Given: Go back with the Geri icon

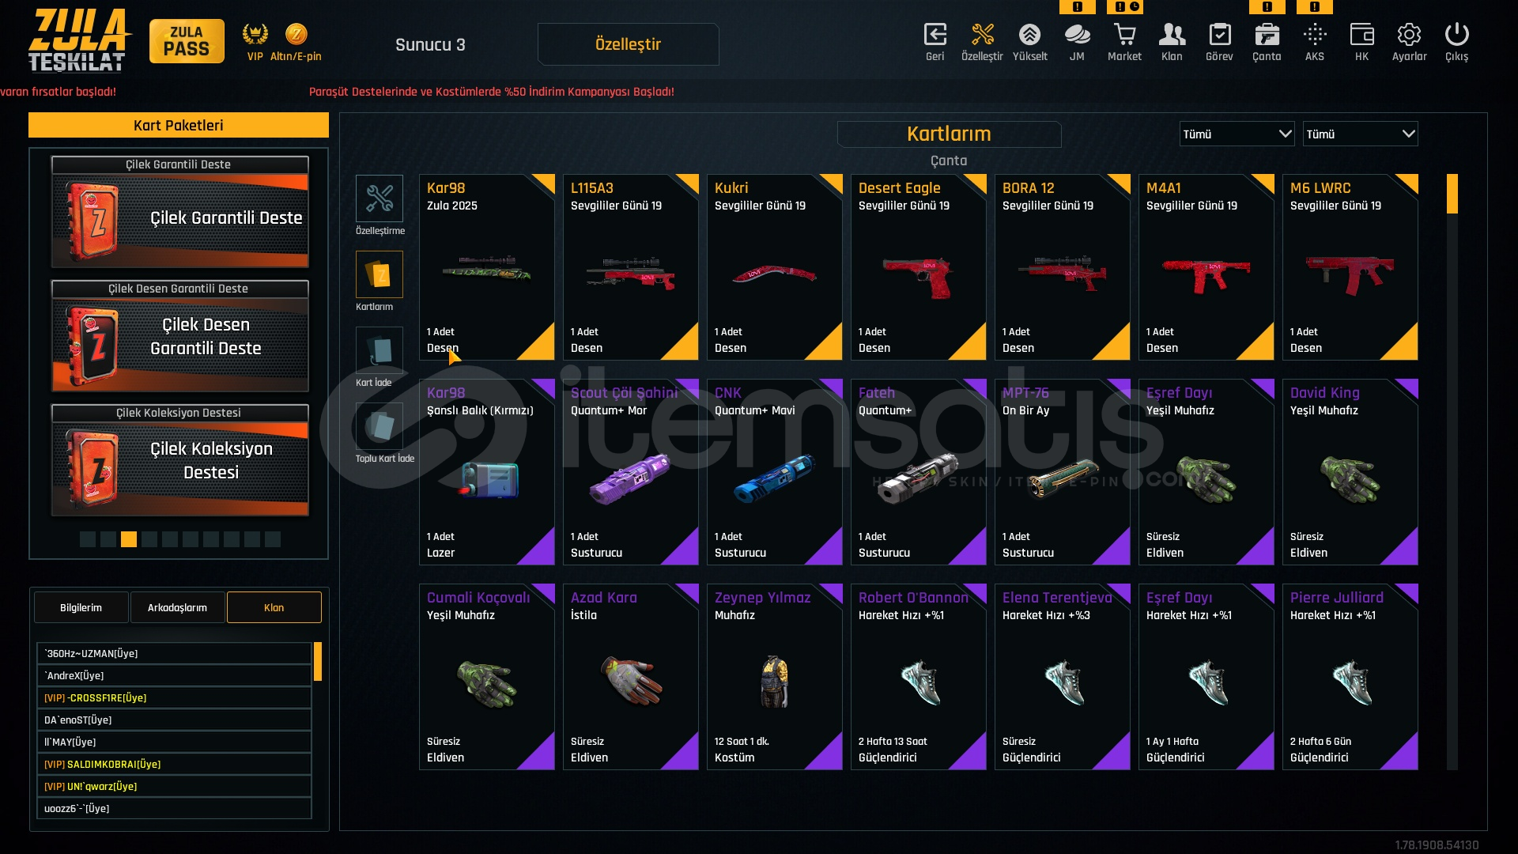Looking at the screenshot, I should coord(935,41).
